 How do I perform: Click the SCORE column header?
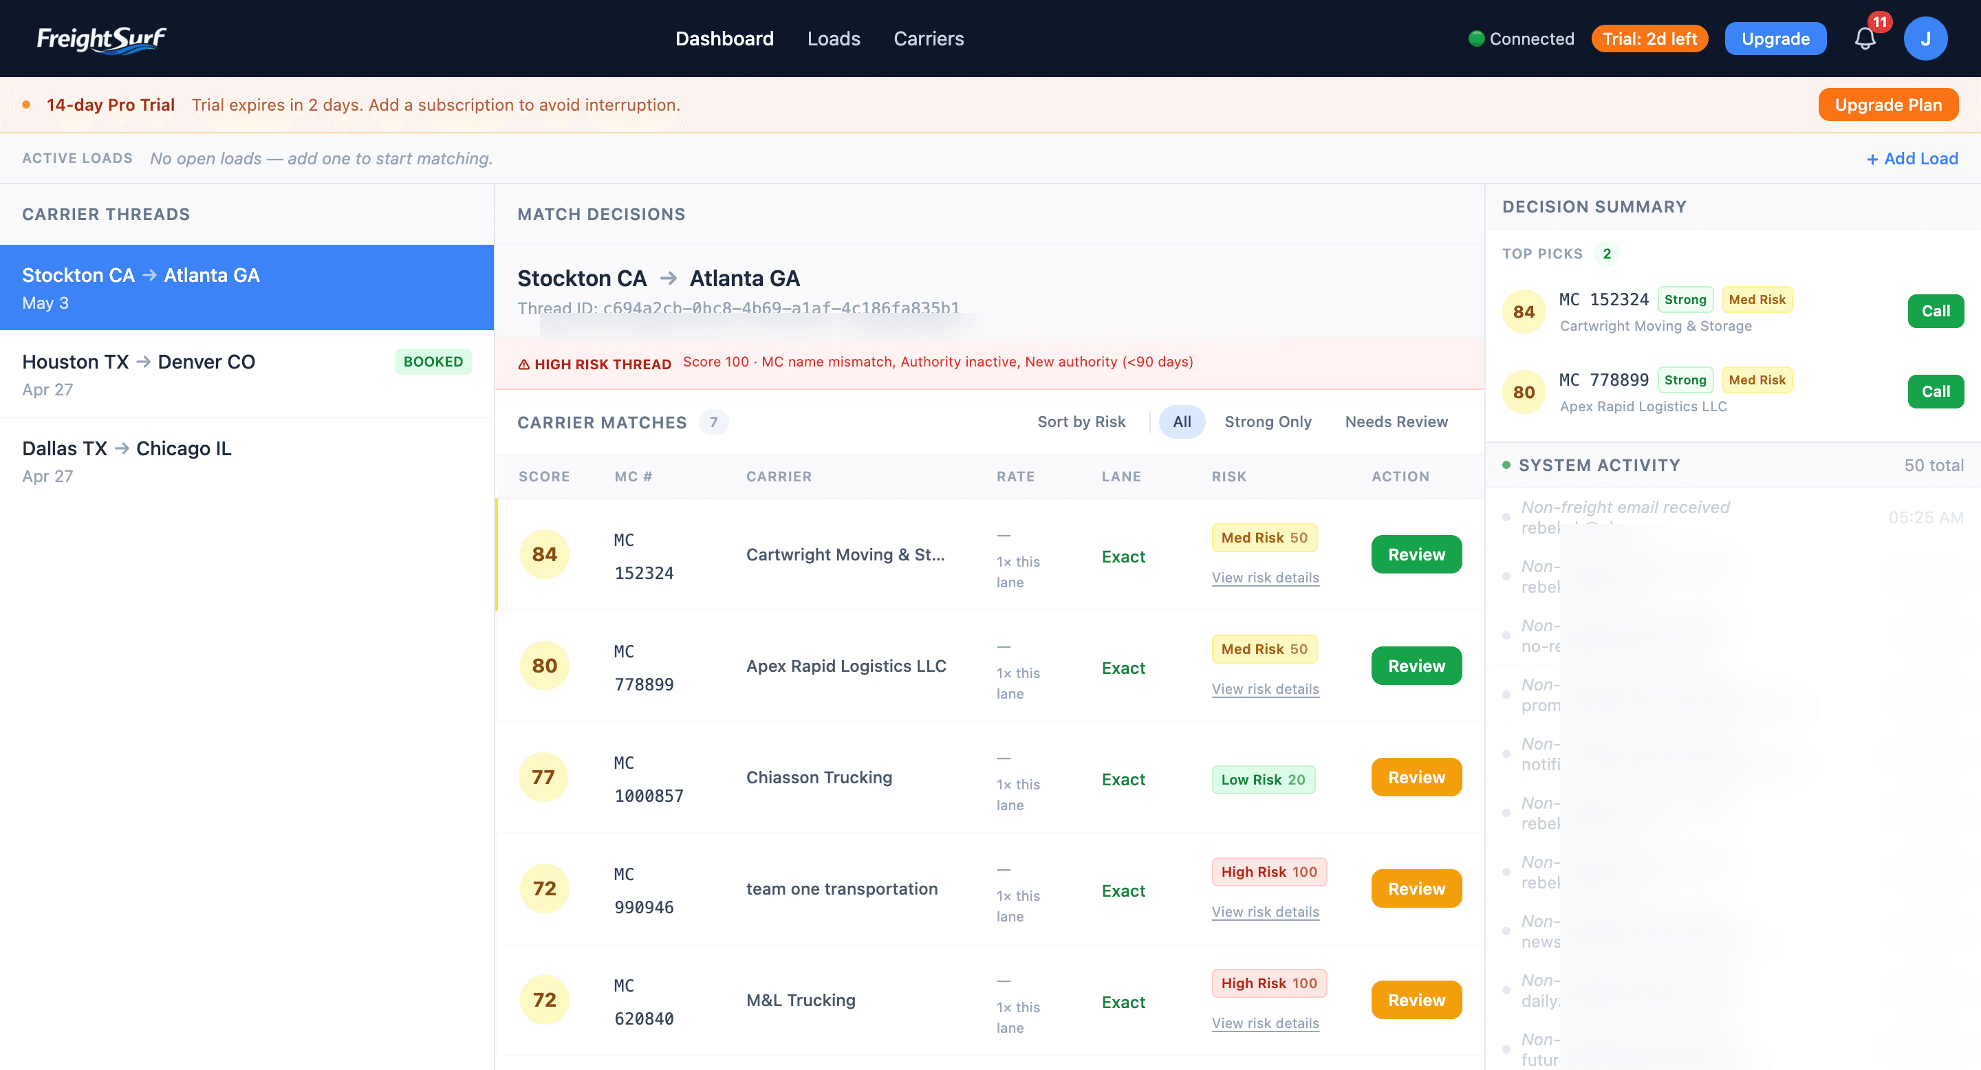543,477
